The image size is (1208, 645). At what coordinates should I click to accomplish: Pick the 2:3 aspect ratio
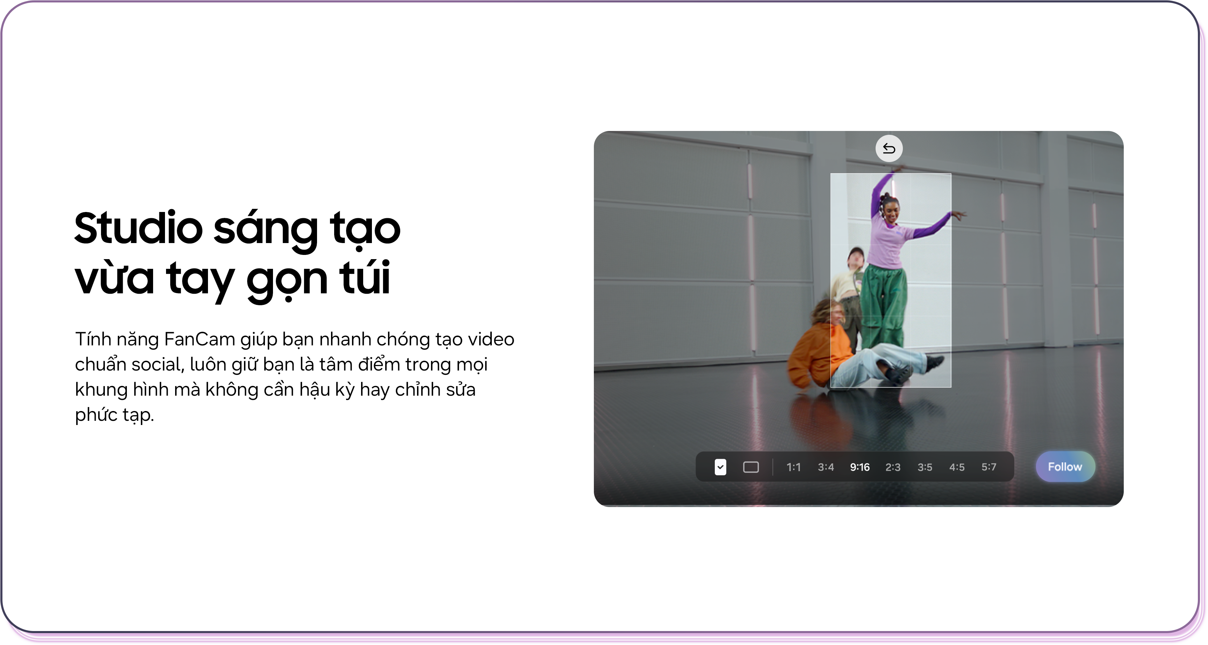(893, 467)
